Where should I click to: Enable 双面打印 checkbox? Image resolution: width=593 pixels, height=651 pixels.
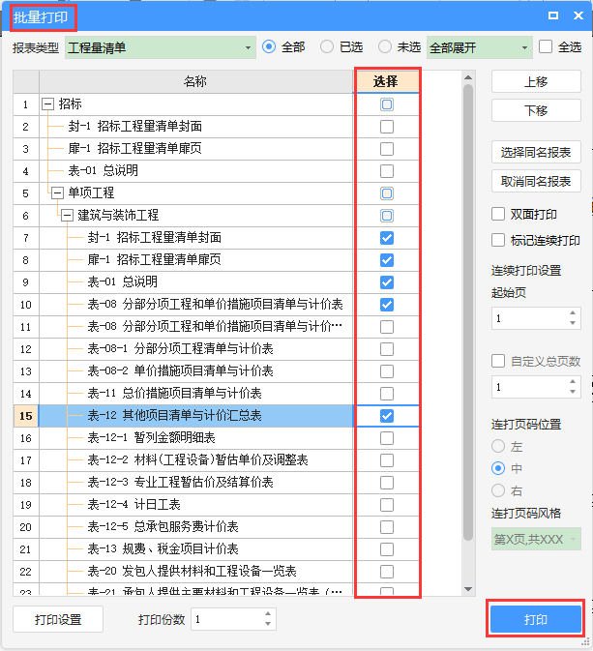click(499, 214)
